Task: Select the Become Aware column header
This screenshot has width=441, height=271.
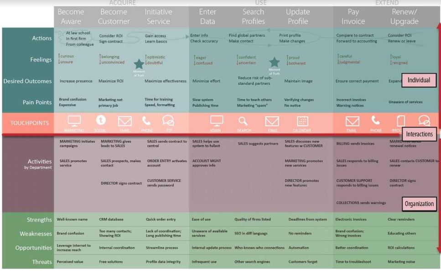Action: [71, 16]
